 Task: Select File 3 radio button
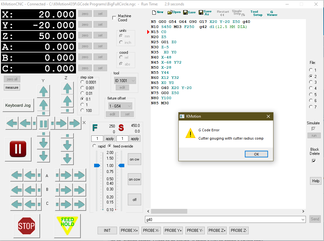311,82
